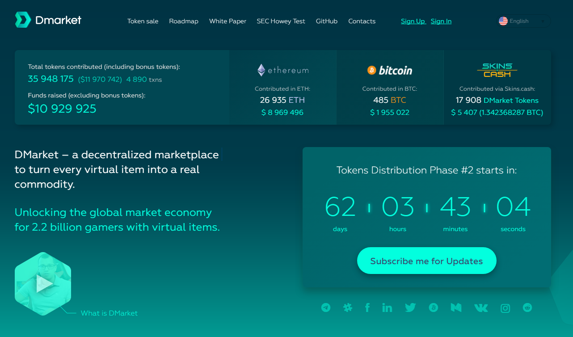Play the What is DMarket video
The width and height of the screenshot is (573, 337).
click(43, 284)
